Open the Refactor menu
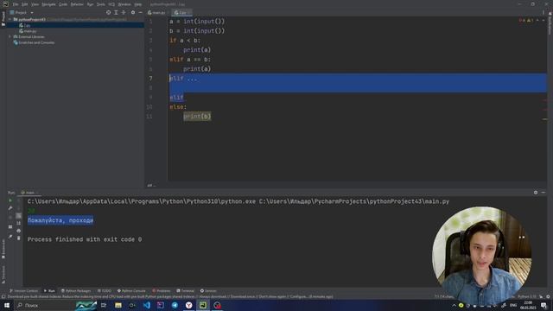Viewport: 553px width, 311px height. (x=77, y=4)
